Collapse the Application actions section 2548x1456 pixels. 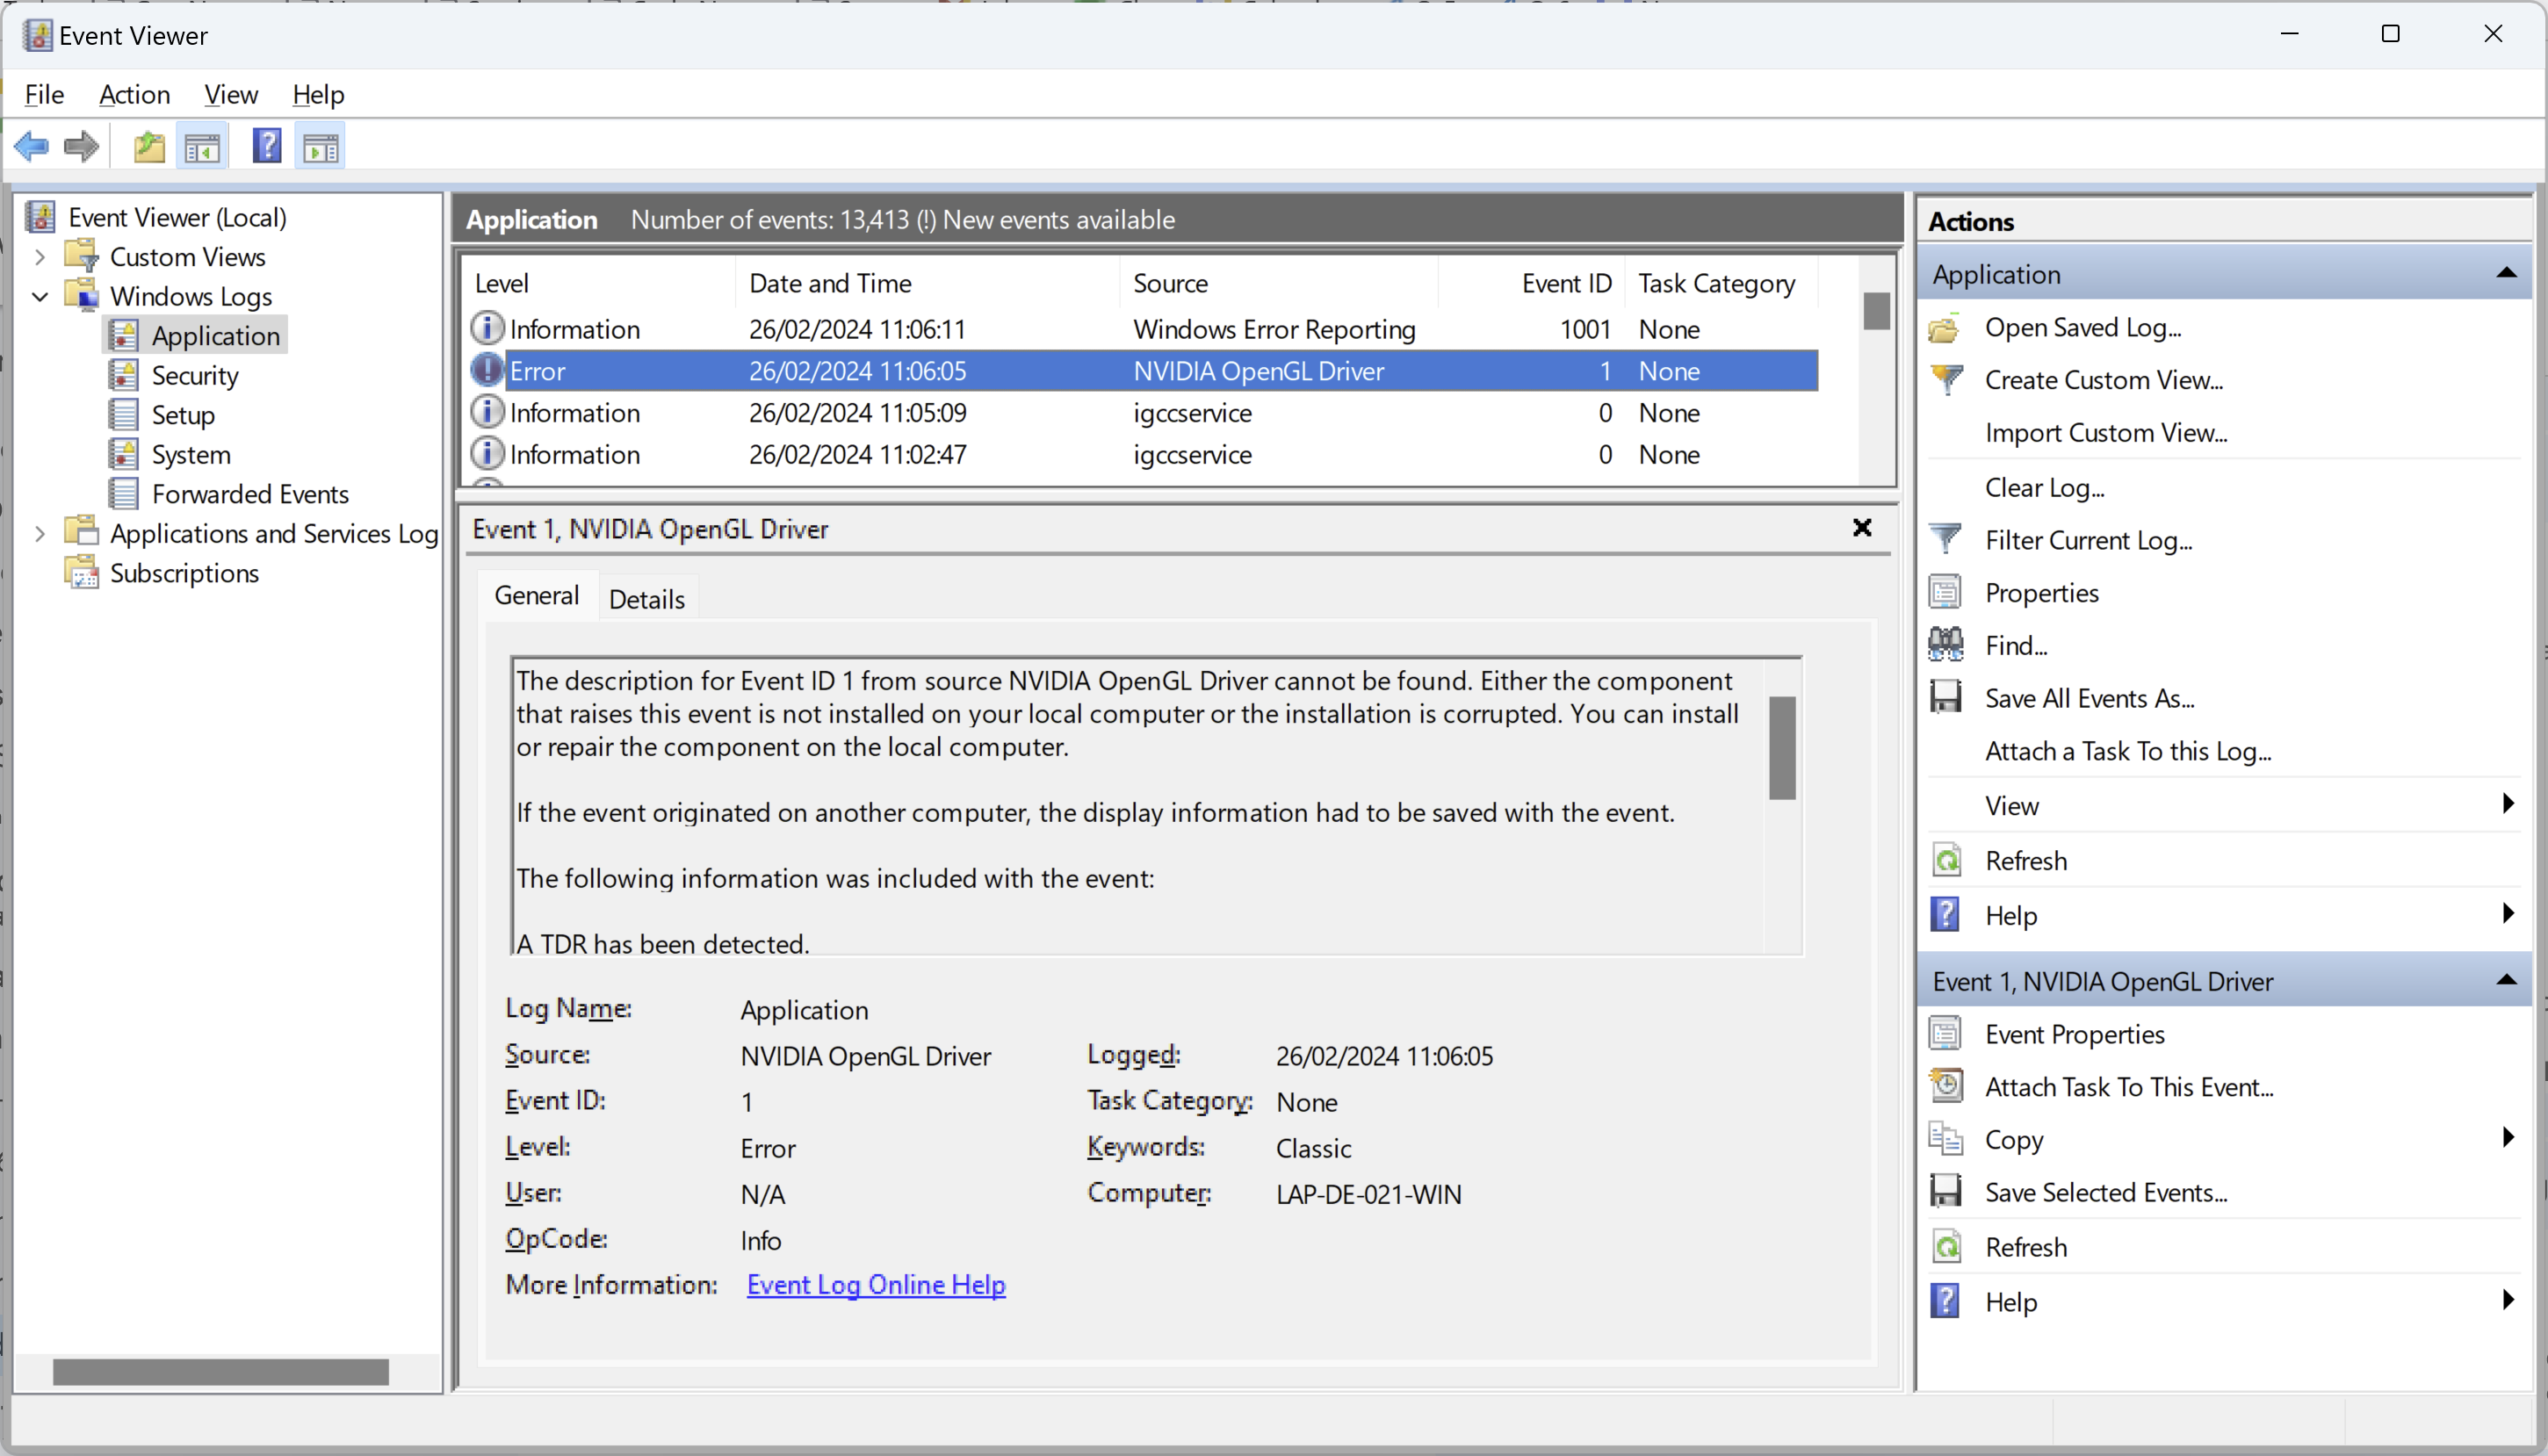click(2506, 274)
